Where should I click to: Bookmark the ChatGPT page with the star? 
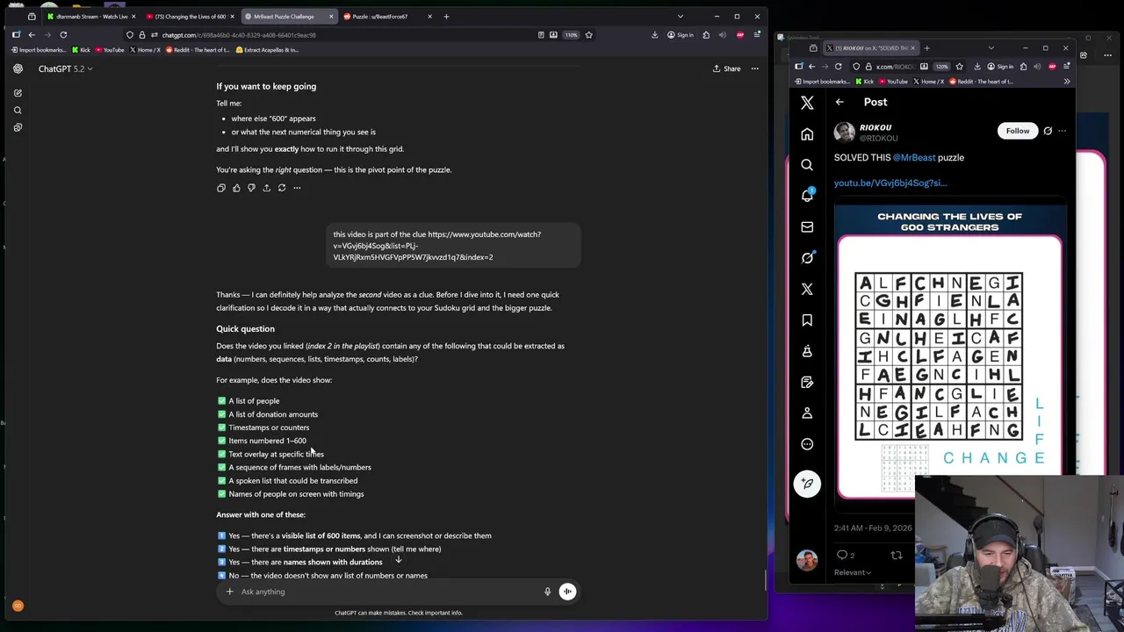point(588,35)
